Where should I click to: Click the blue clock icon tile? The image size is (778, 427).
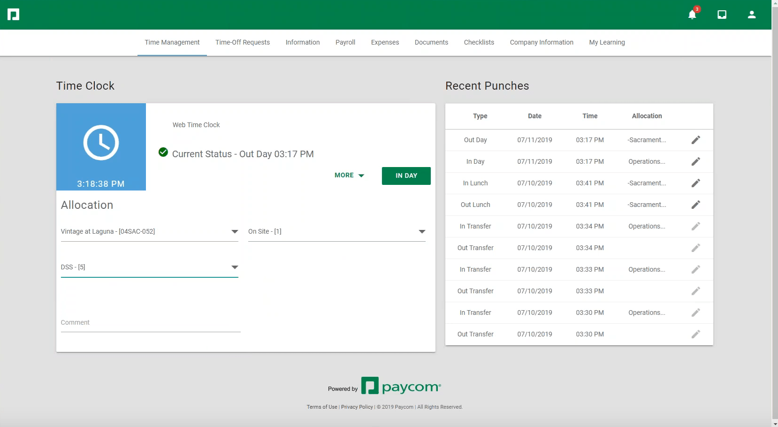click(101, 143)
